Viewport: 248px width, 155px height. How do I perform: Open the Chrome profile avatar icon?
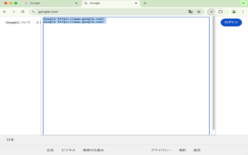234,12
